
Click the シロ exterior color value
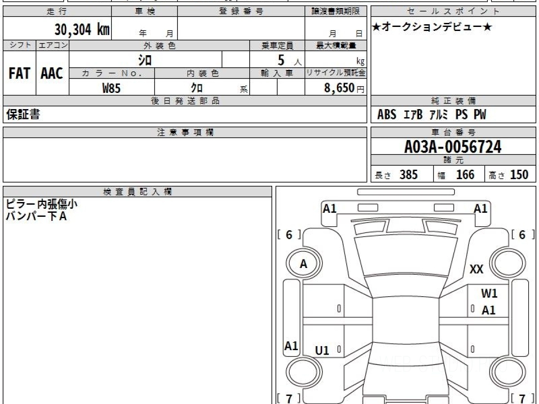click(145, 60)
